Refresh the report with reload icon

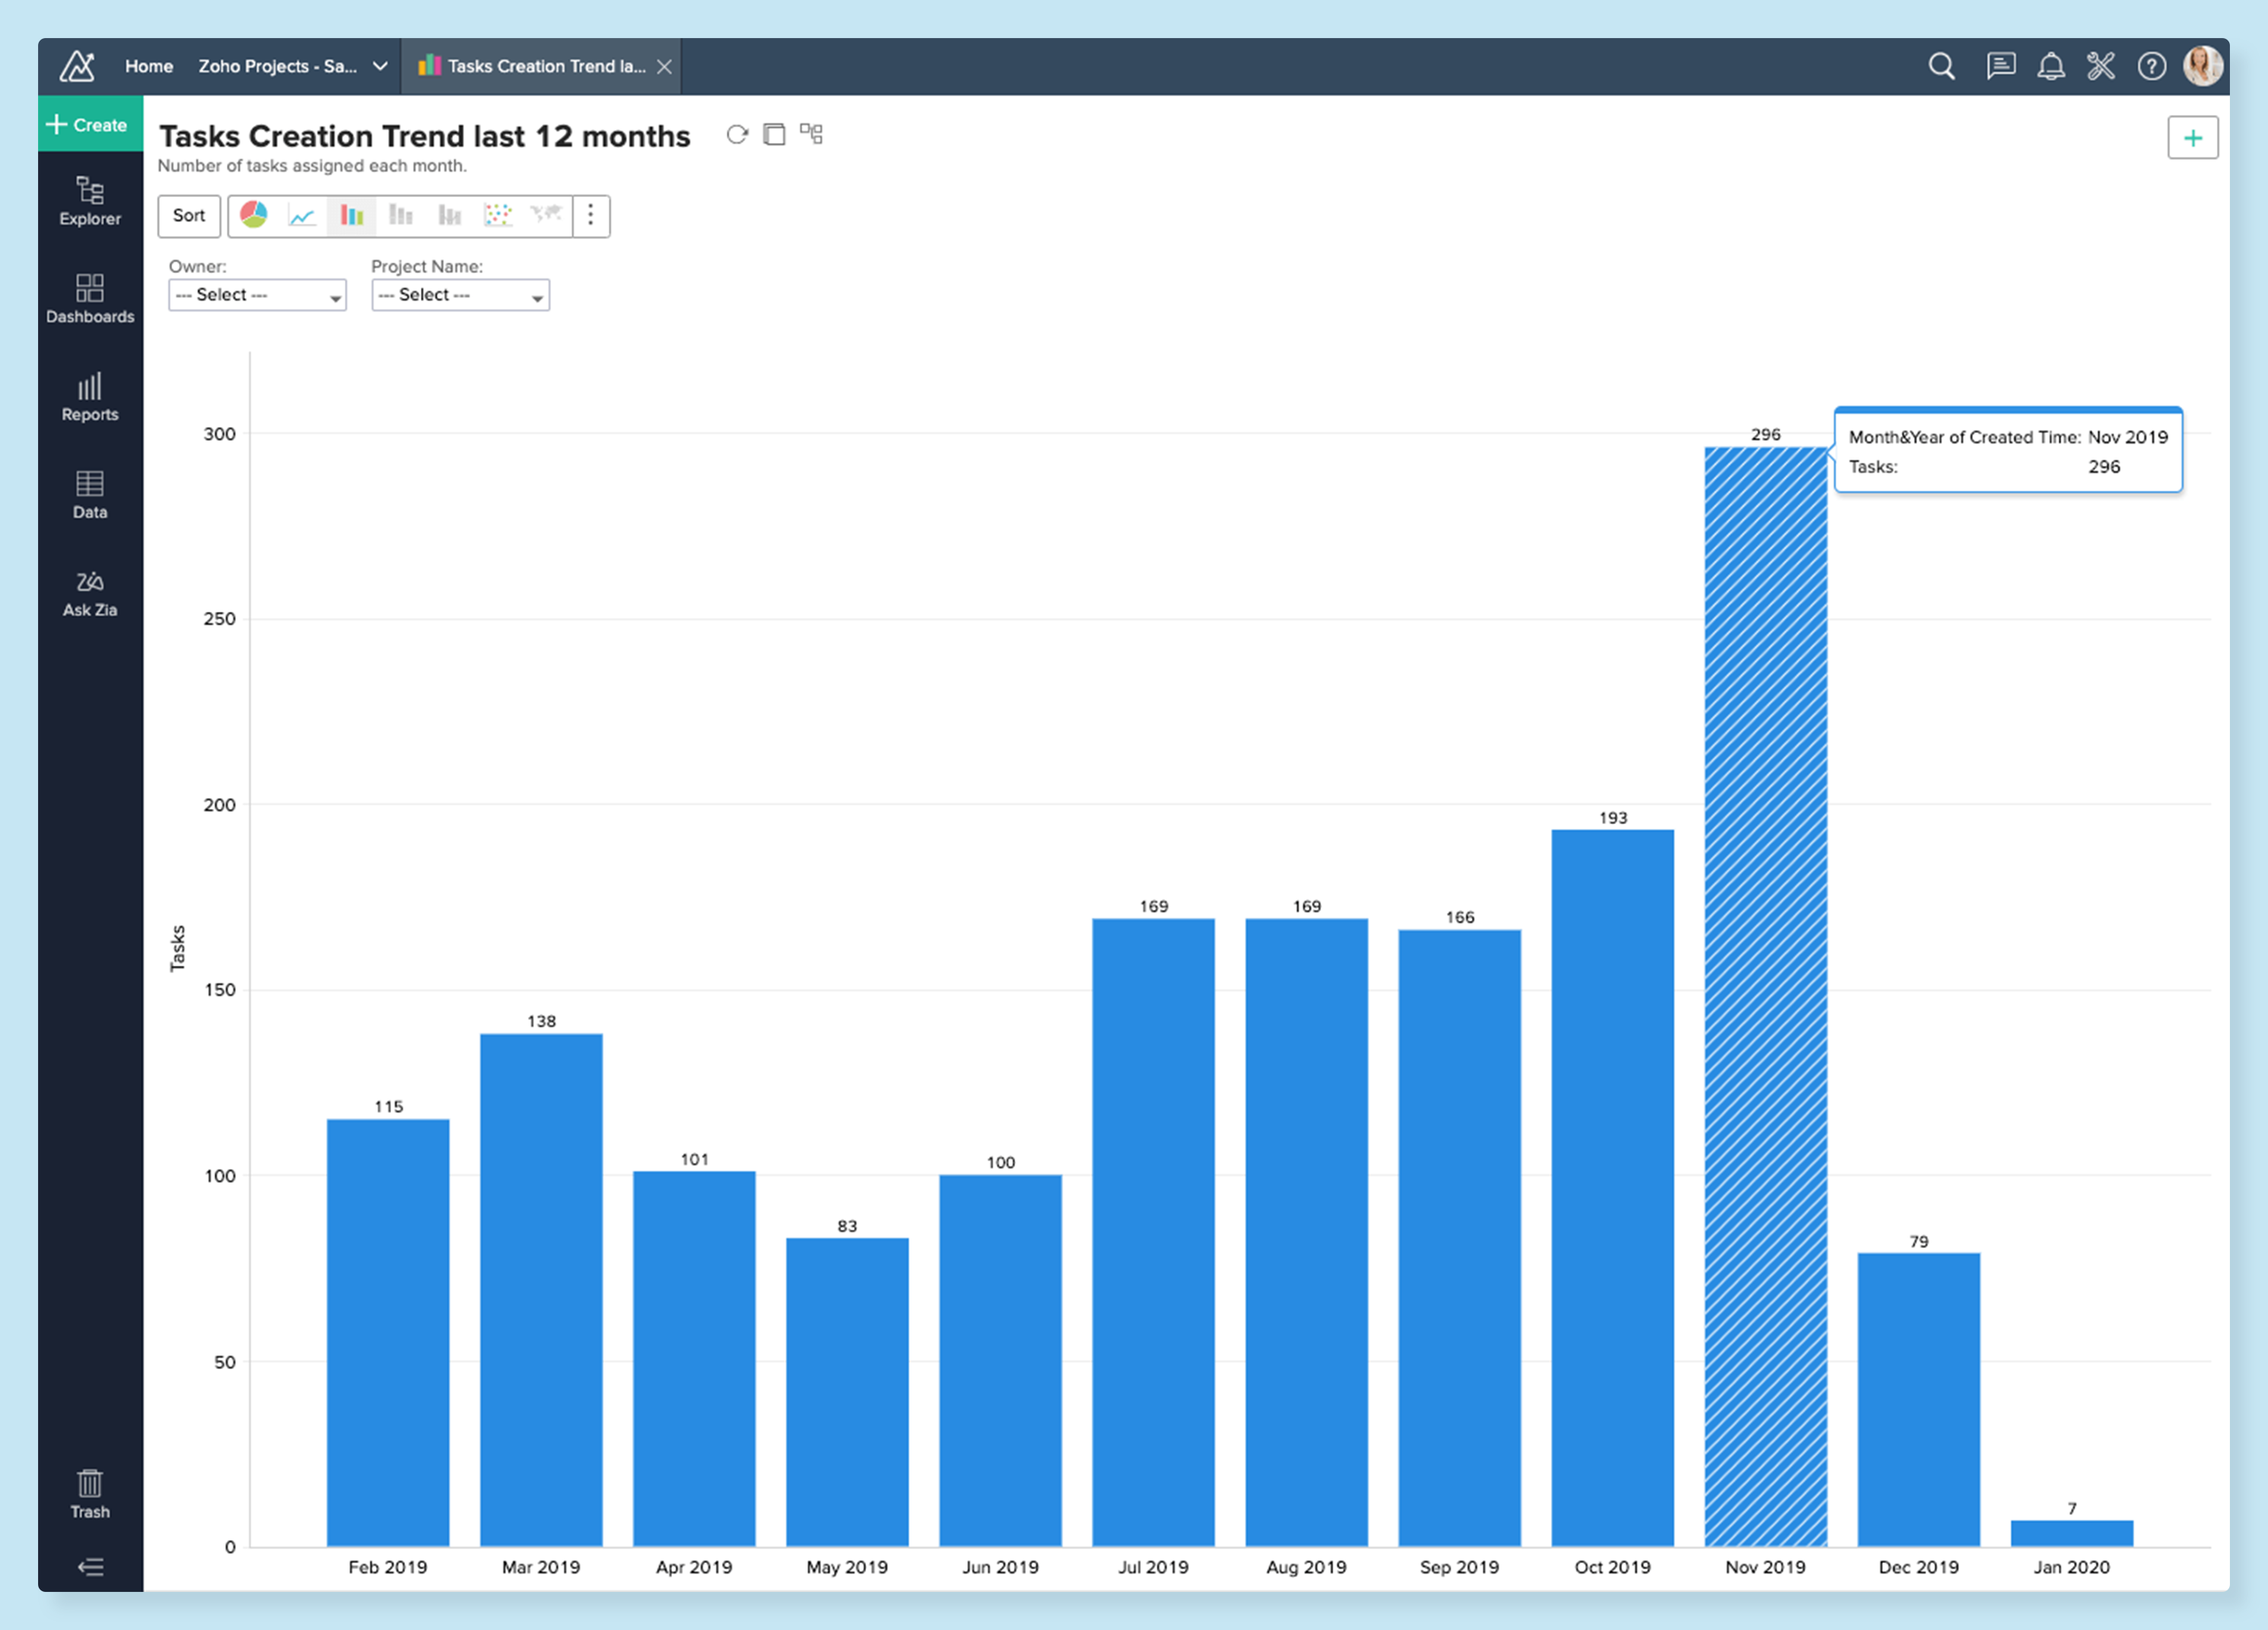tap(737, 134)
